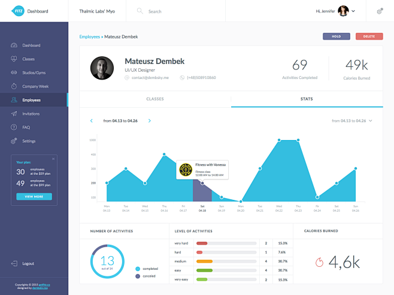Open date range dropdown above chart
Screen dimensions: 394x295
pyautogui.click(x=371, y=121)
